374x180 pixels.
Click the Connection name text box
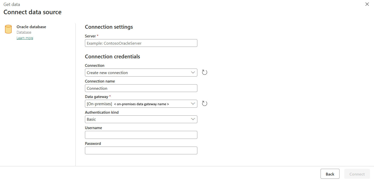pos(141,88)
